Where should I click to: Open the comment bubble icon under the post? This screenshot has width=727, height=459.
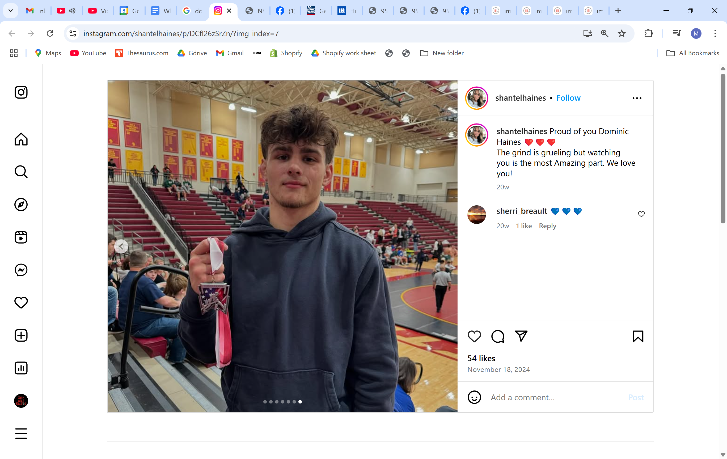(497, 336)
